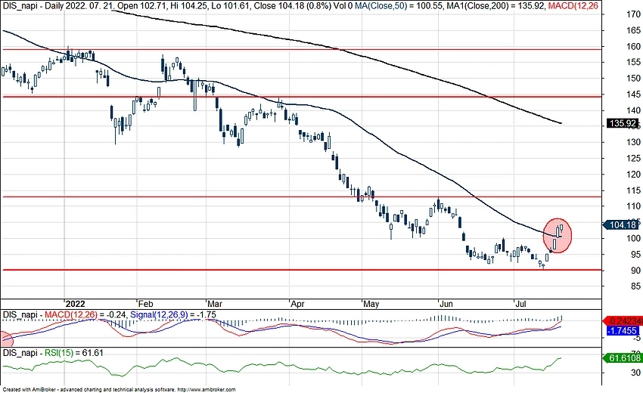Viewport: 643px width, 393px height.
Task: Click the 145 price axis label
Action: point(634,94)
